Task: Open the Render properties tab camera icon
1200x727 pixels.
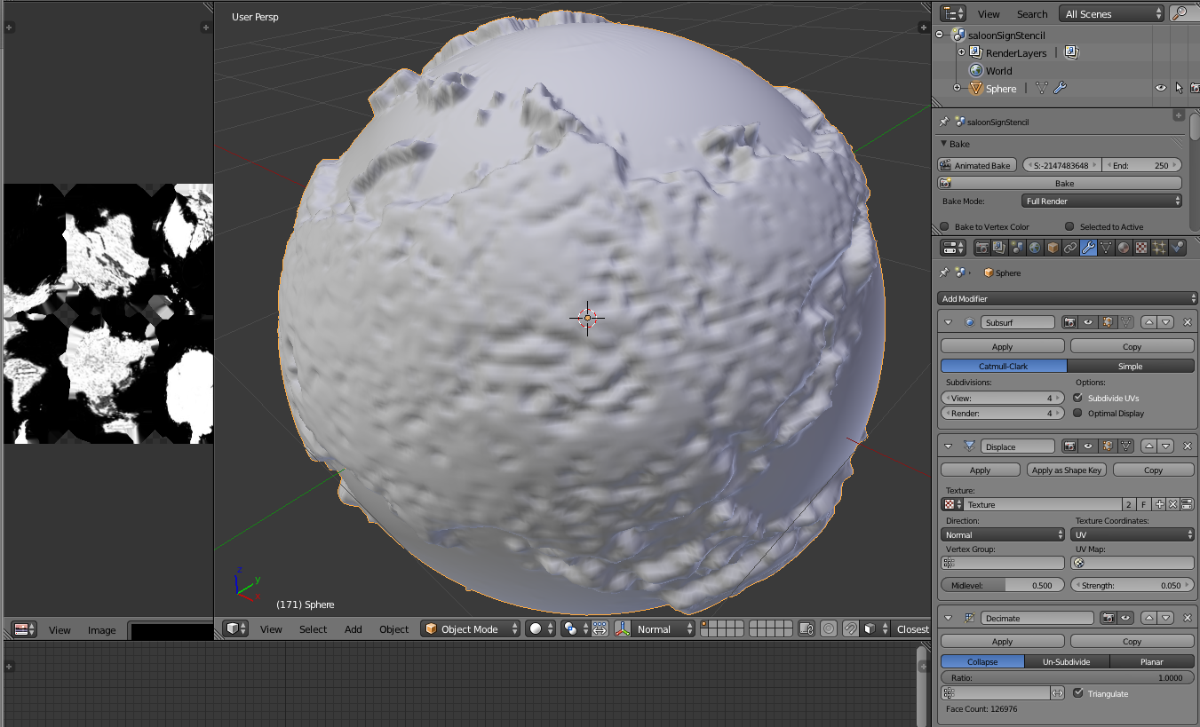Action: [981, 248]
